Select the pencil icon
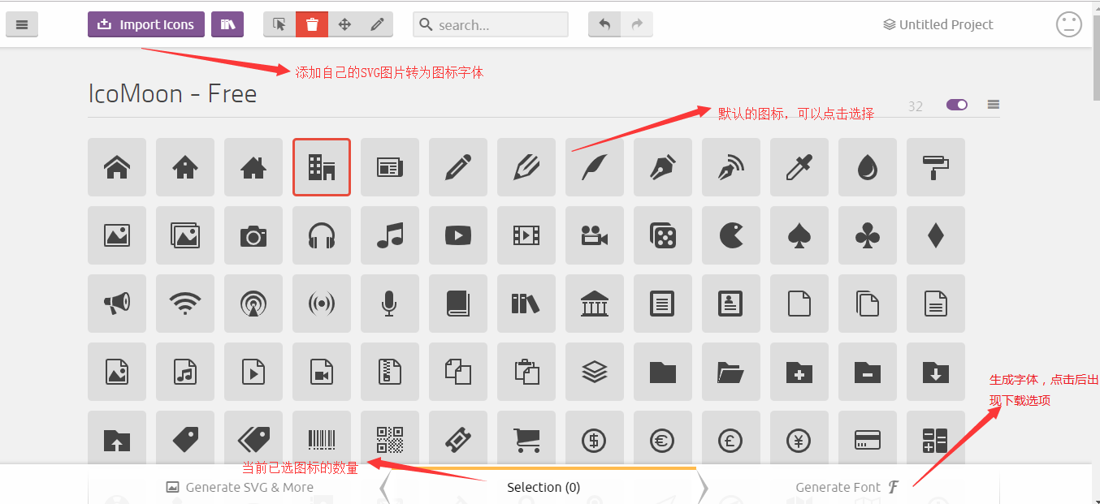This screenshot has height=504, width=1100. [458, 167]
